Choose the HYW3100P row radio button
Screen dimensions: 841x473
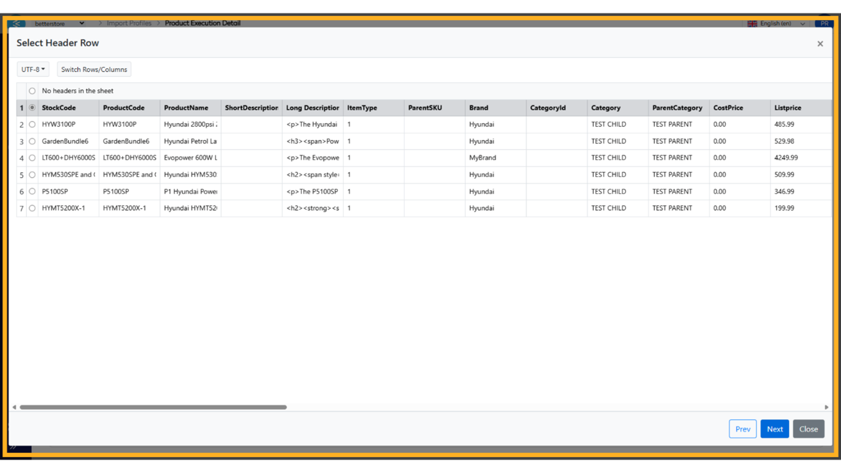[32, 124]
